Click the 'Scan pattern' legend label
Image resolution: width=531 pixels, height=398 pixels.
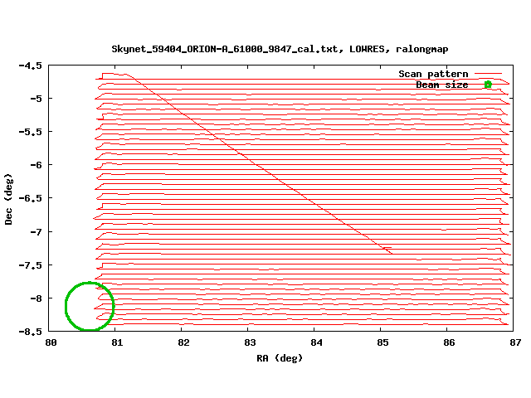(x=433, y=74)
